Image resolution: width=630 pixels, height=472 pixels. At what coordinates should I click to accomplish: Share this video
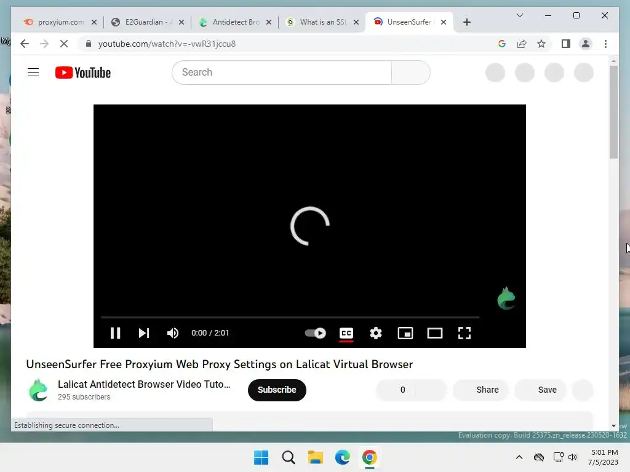click(480, 390)
